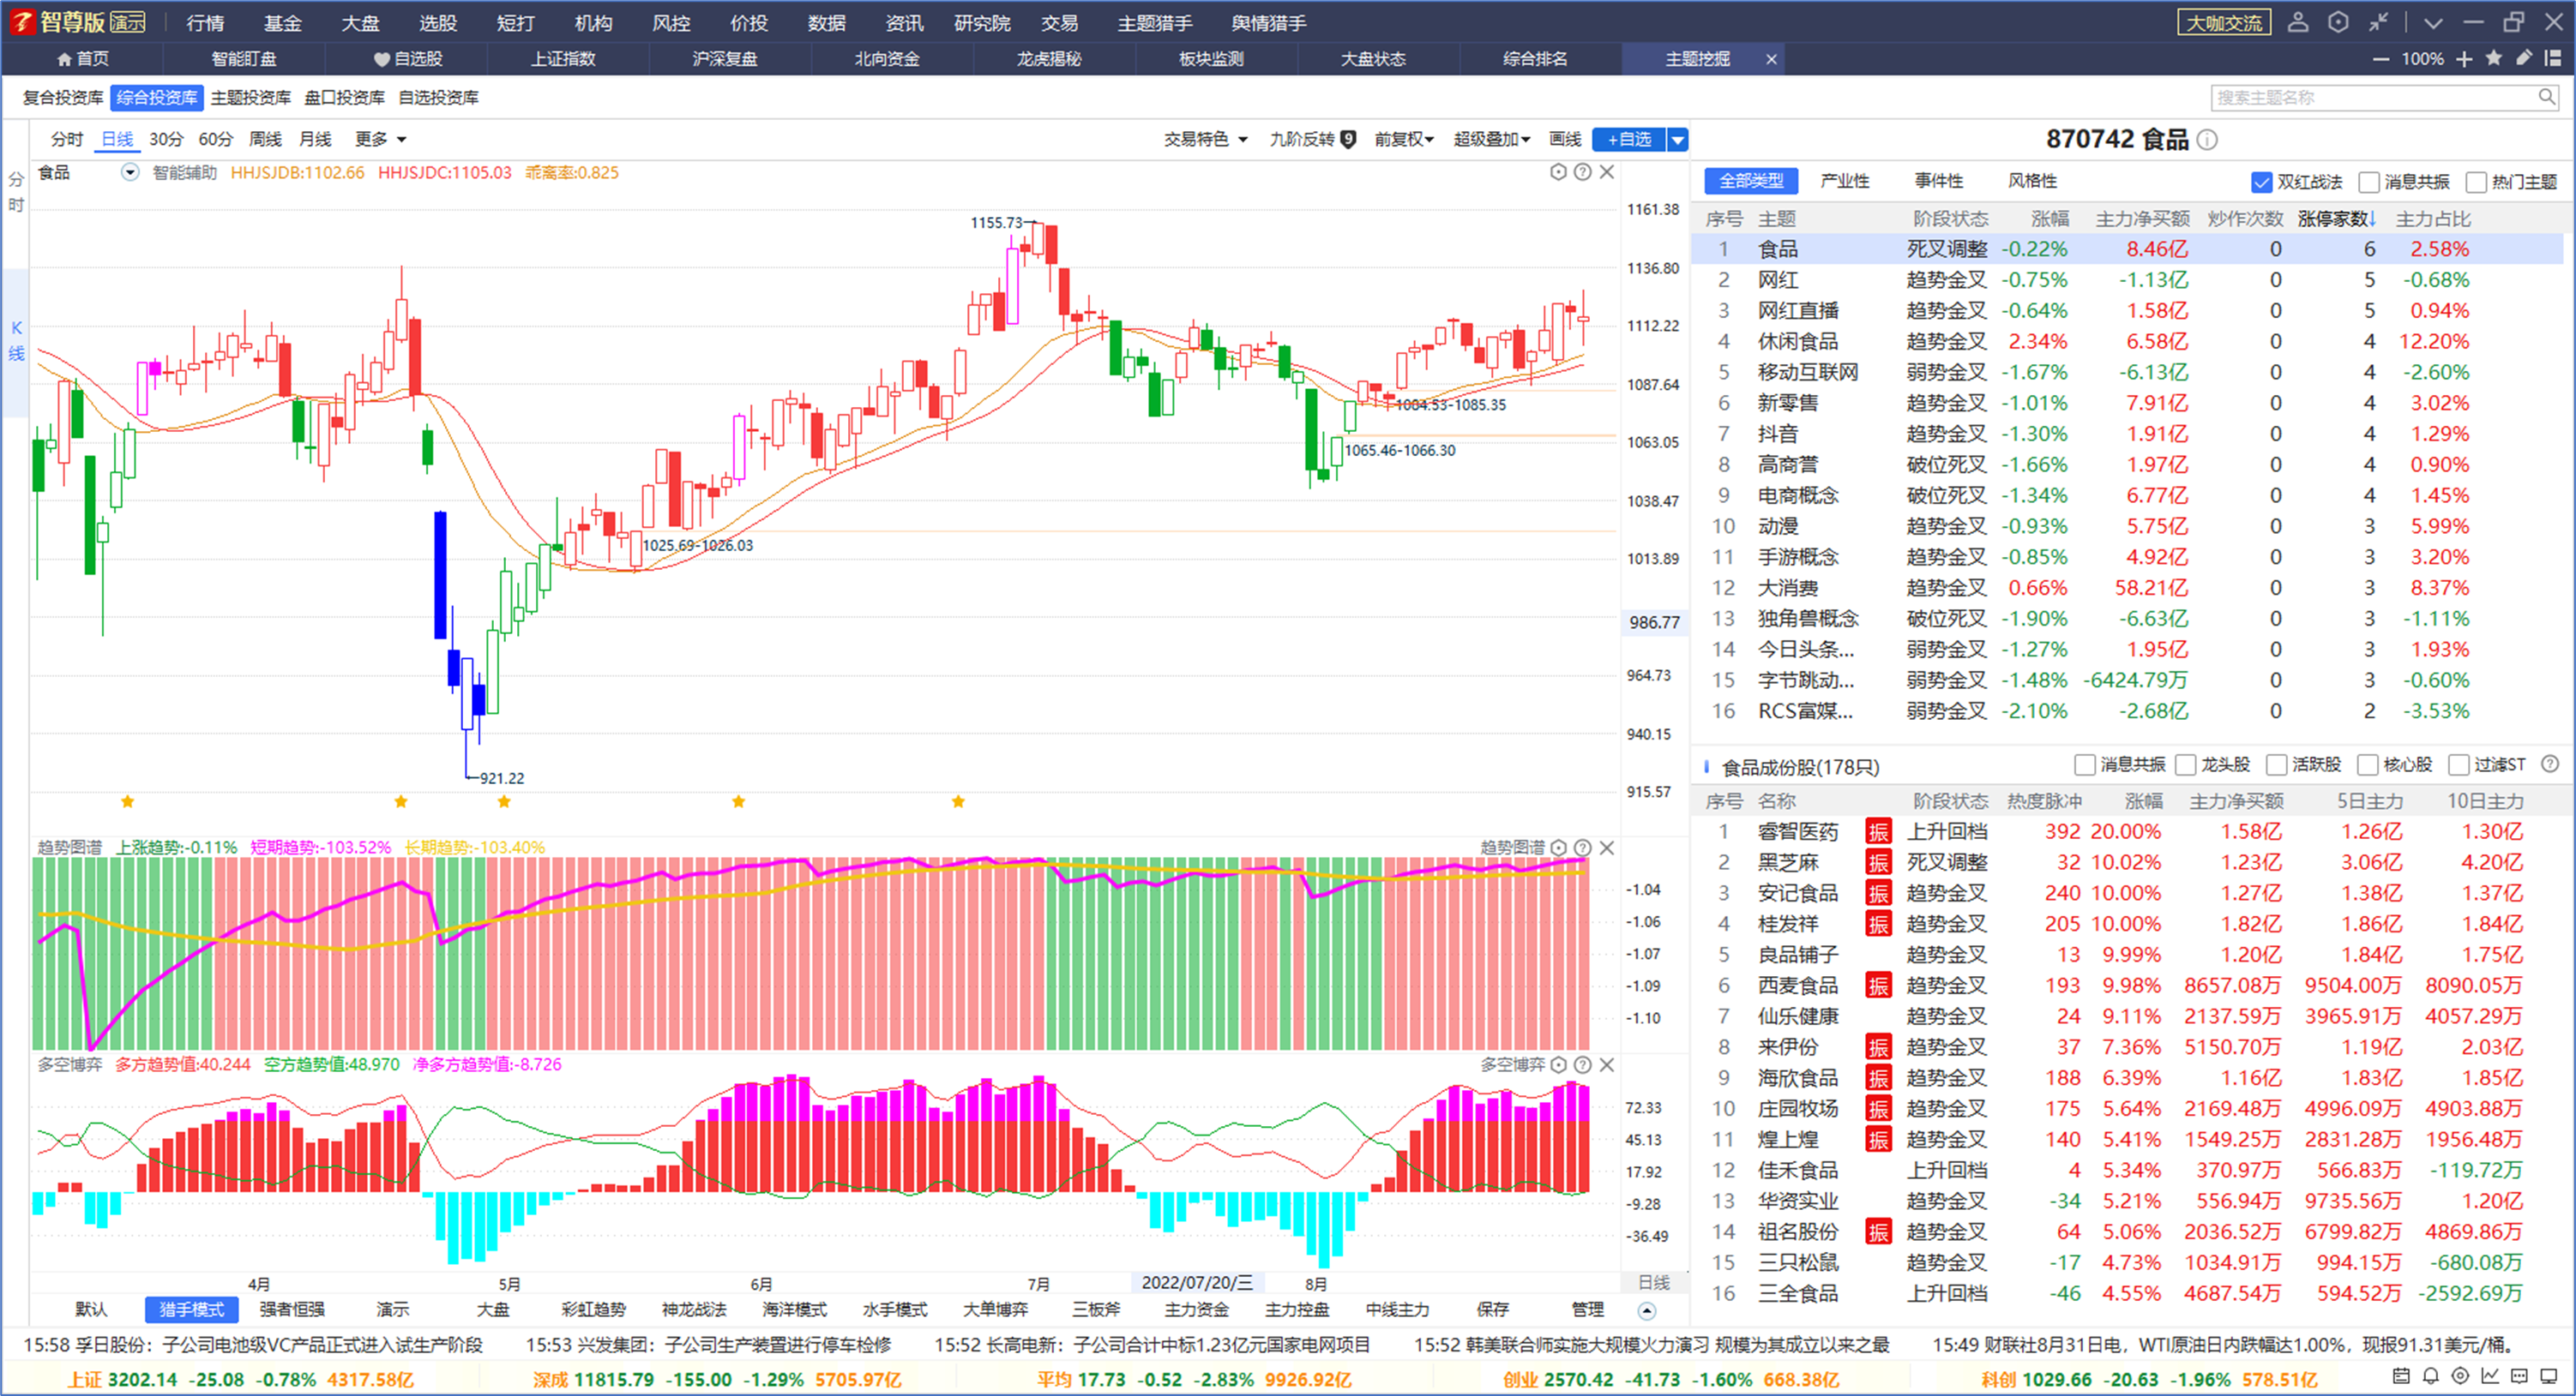
Task: Expand the arrow next to +自选 button
Action: coord(1677,140)
